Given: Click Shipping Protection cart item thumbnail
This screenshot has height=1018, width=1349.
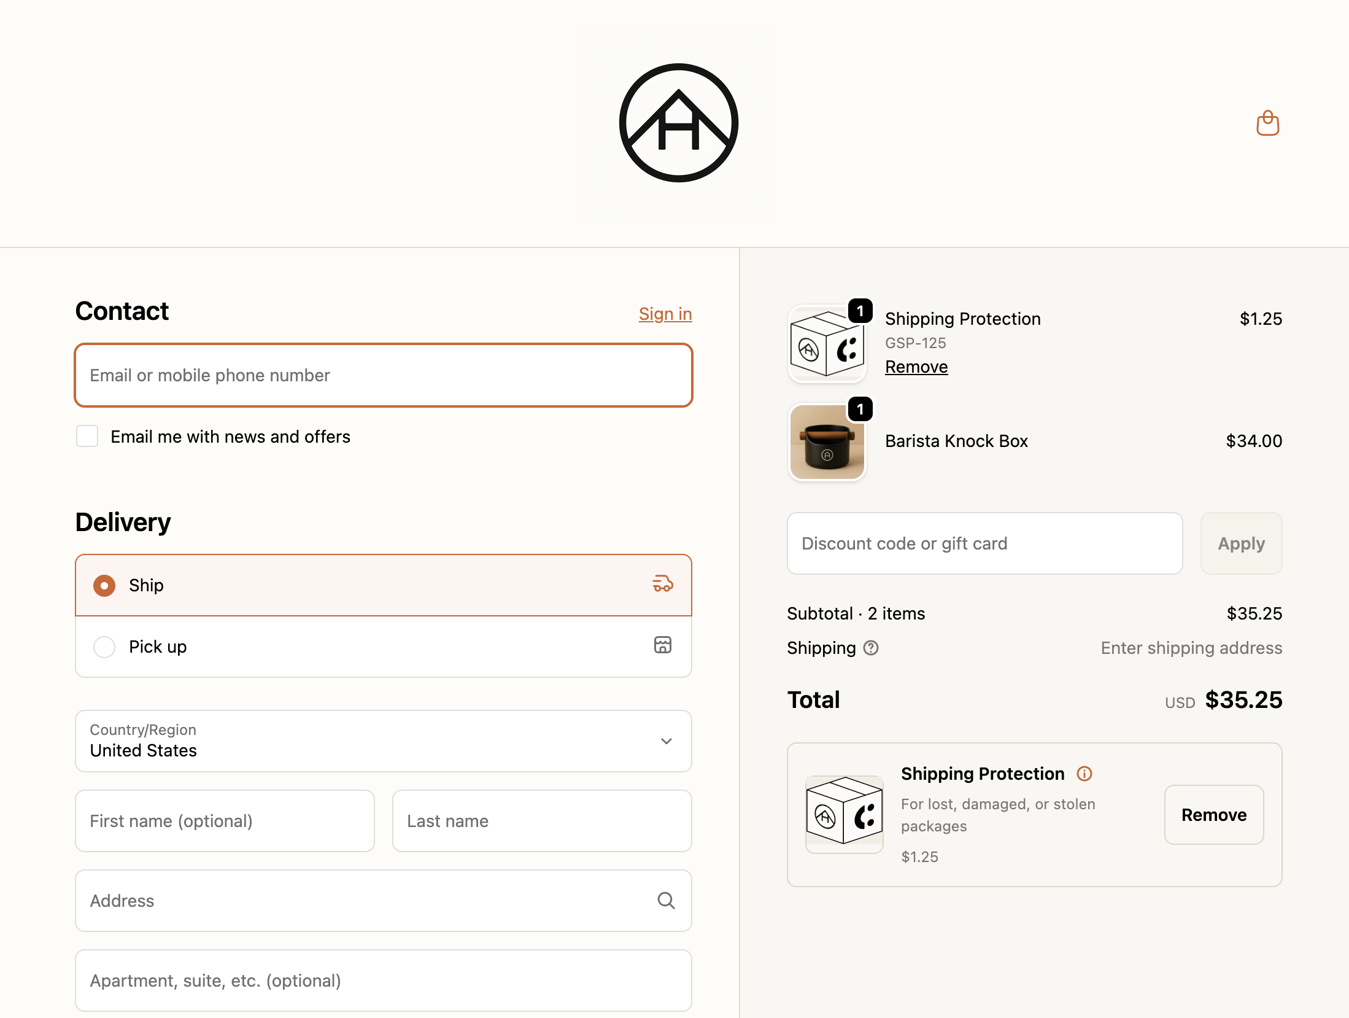Looking at the screenshot, I should [x=827, y=344].
